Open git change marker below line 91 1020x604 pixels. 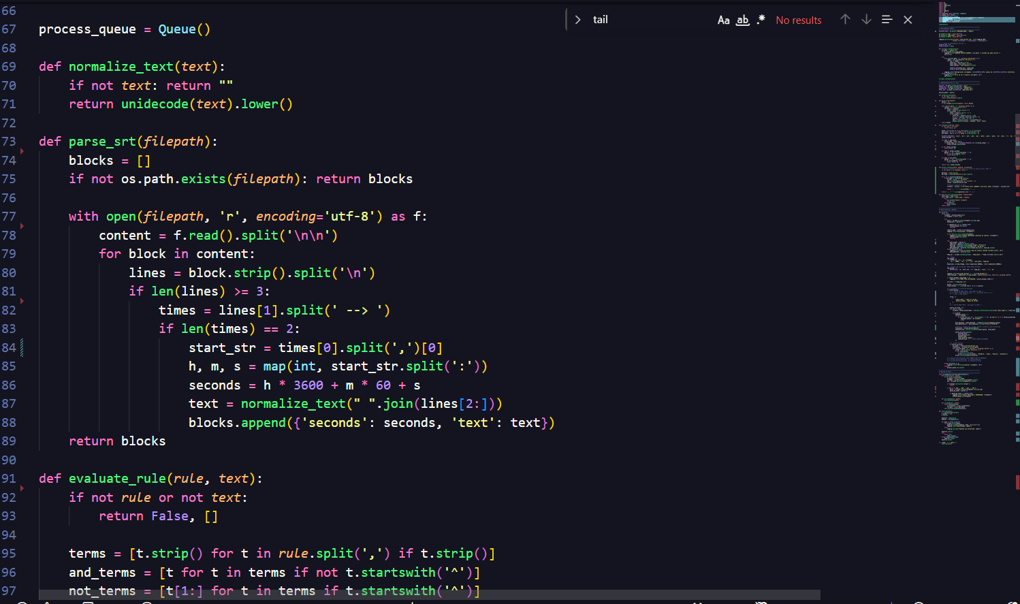(22, 488)
